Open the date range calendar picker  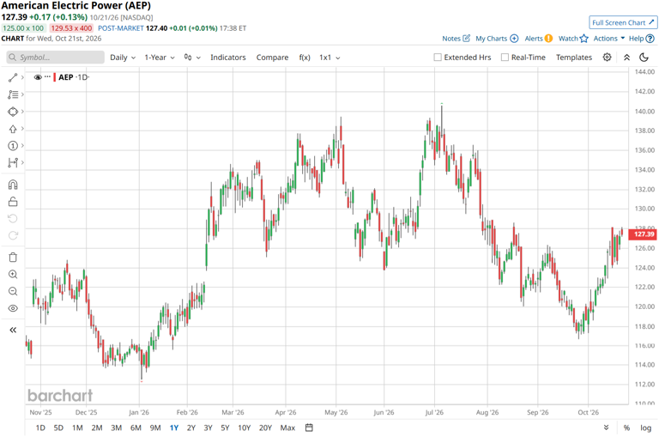coord(309,428)
